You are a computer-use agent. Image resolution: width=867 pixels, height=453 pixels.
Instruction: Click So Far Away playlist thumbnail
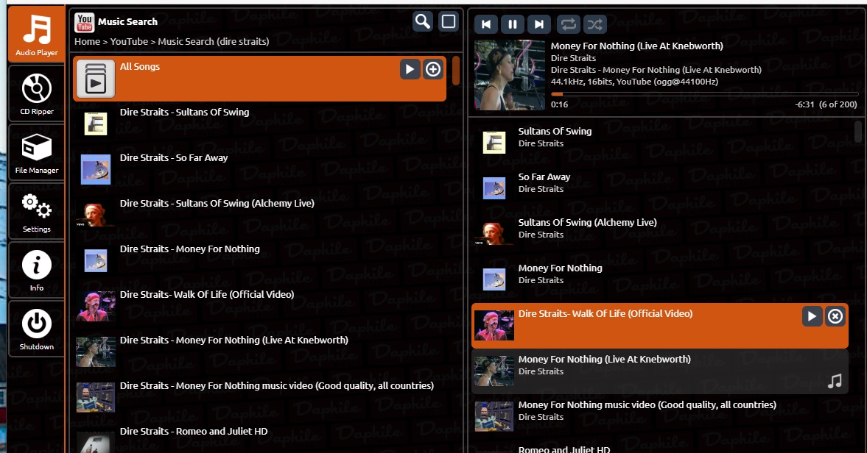pos(494,188)
